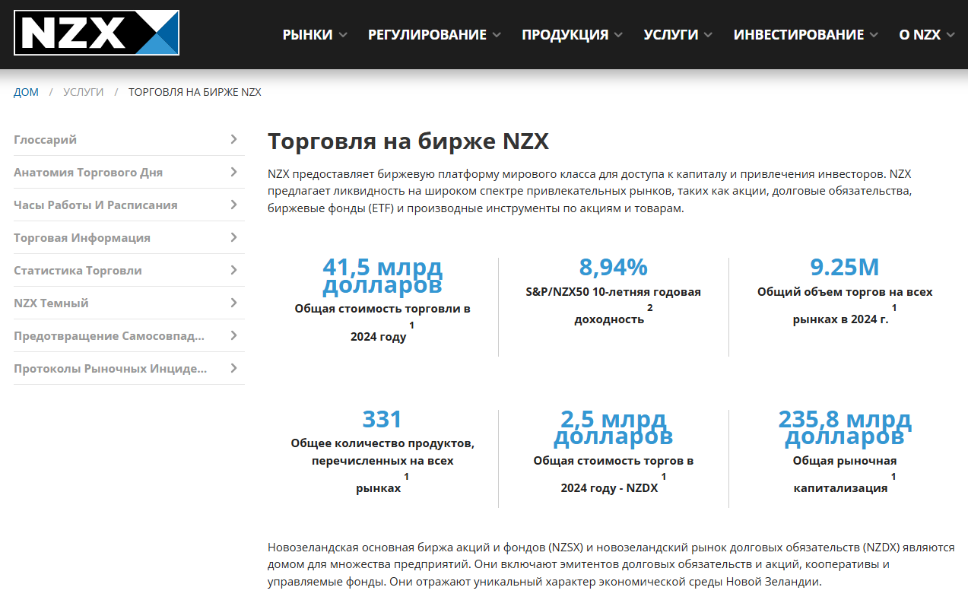Click the Торговля на бирже NZX heading

408,141
